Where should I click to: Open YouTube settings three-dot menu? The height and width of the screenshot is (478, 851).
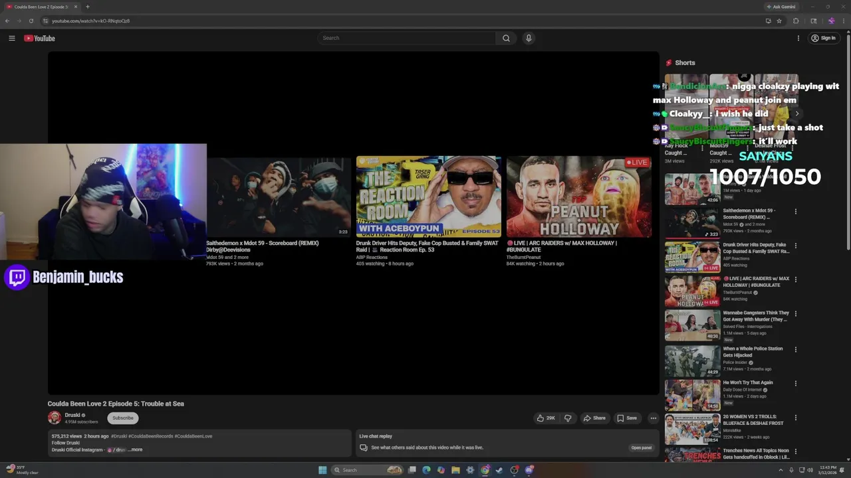798,38
